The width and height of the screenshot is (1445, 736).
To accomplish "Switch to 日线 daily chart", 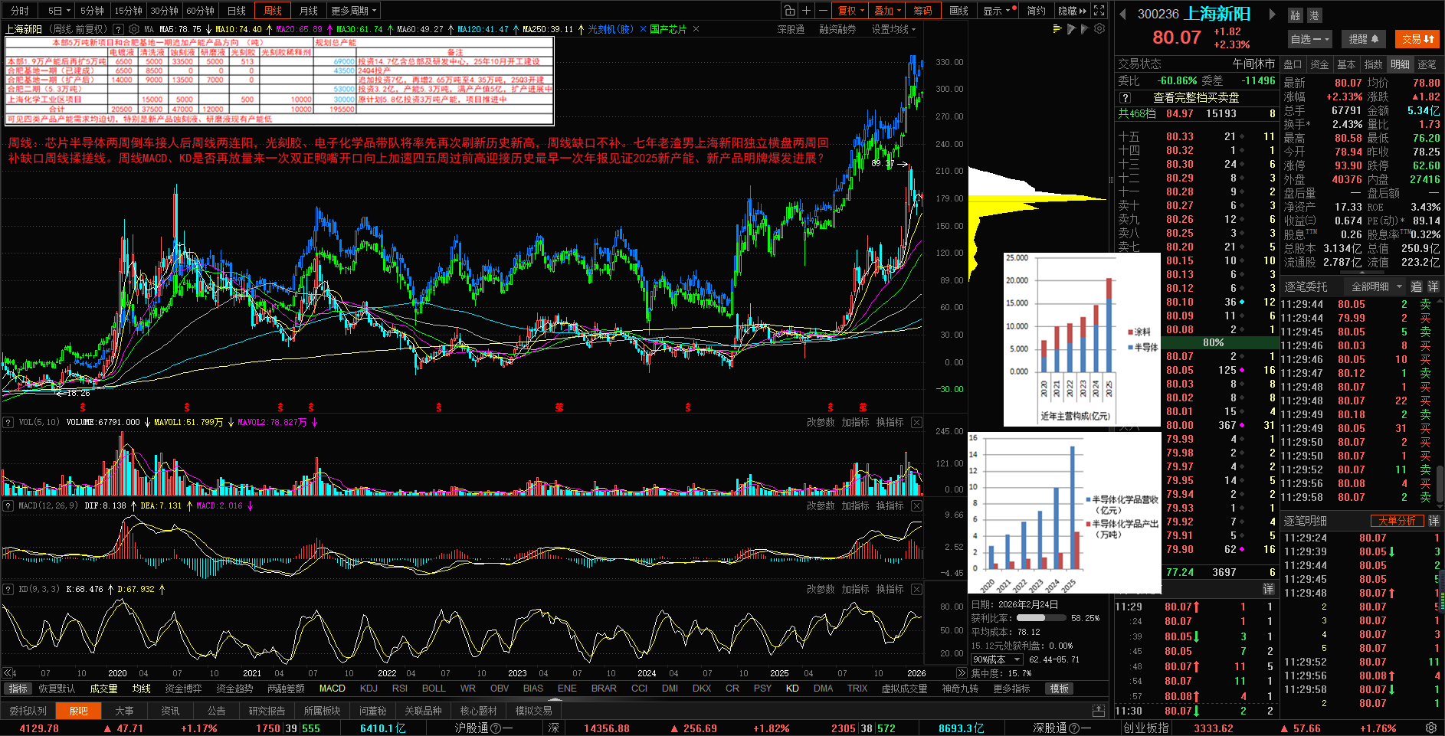I will [237, 11].
